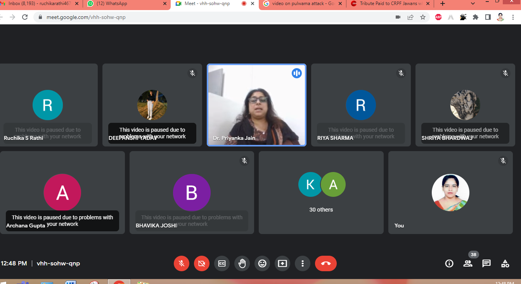This screenshot has height=284, width=521.
Task: Open a new browser tab
Action: point(443,4)
